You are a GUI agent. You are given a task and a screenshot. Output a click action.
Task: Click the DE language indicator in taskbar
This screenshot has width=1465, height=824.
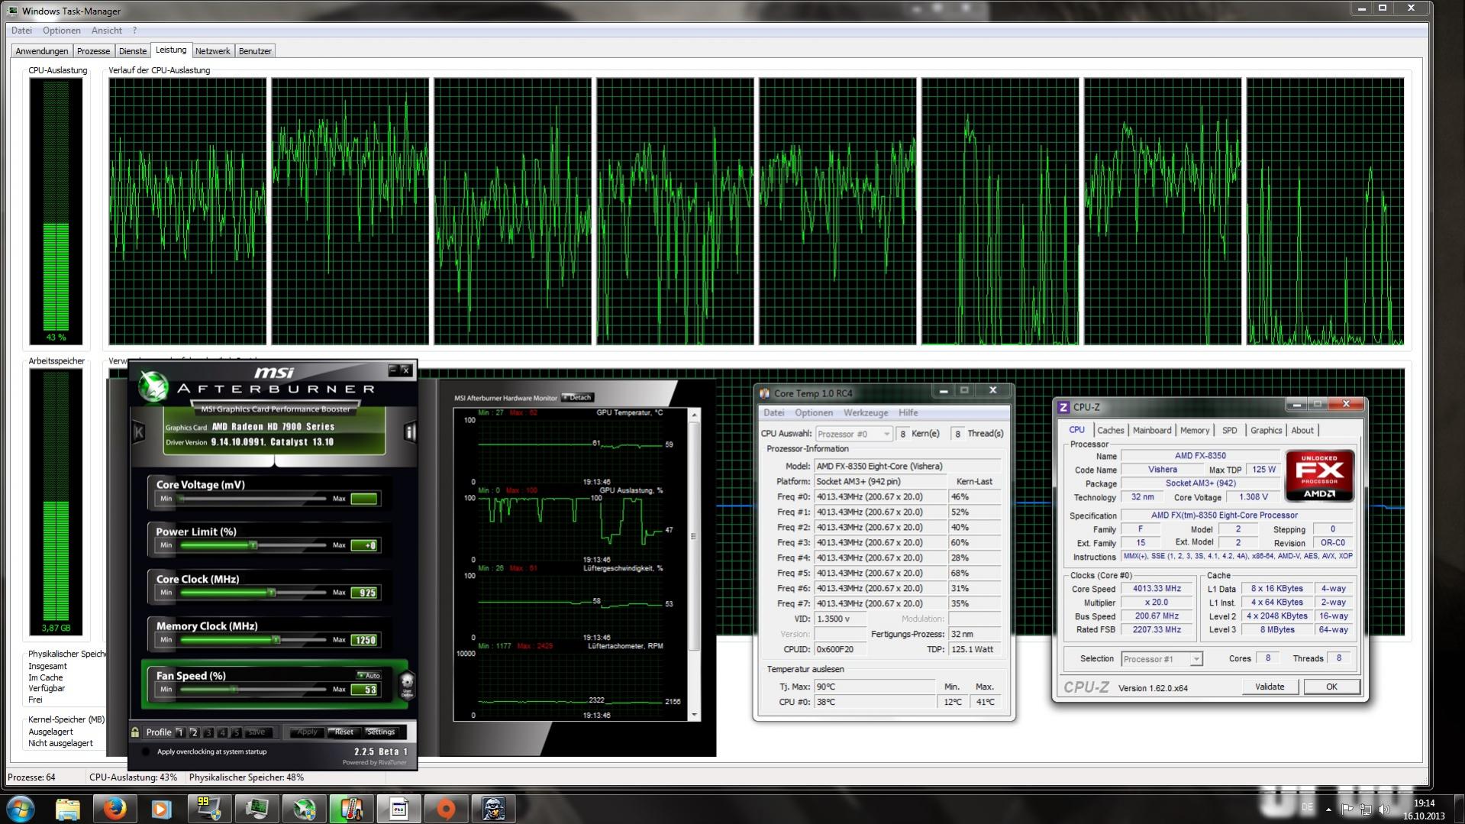pyautogui.click(x=1306, y=808)
